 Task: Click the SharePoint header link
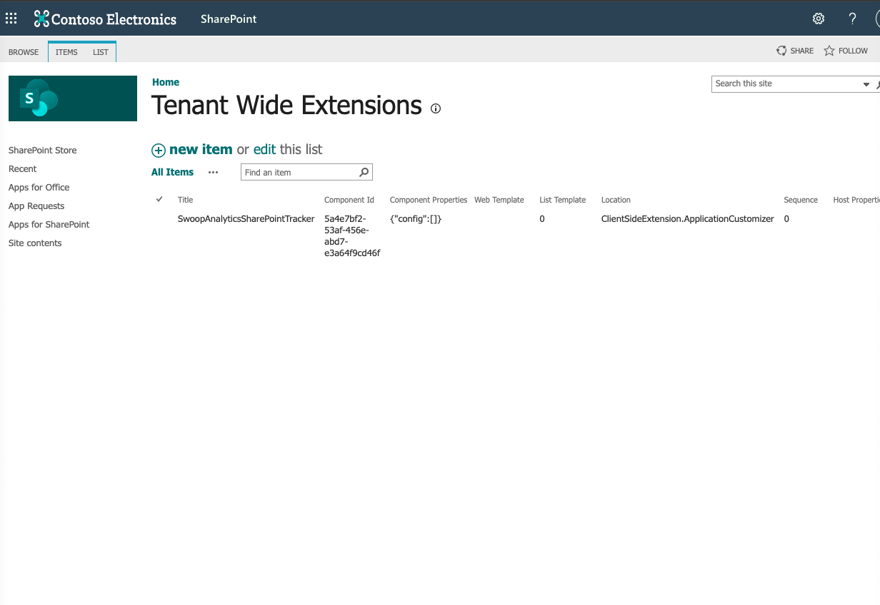click(229, 19)
